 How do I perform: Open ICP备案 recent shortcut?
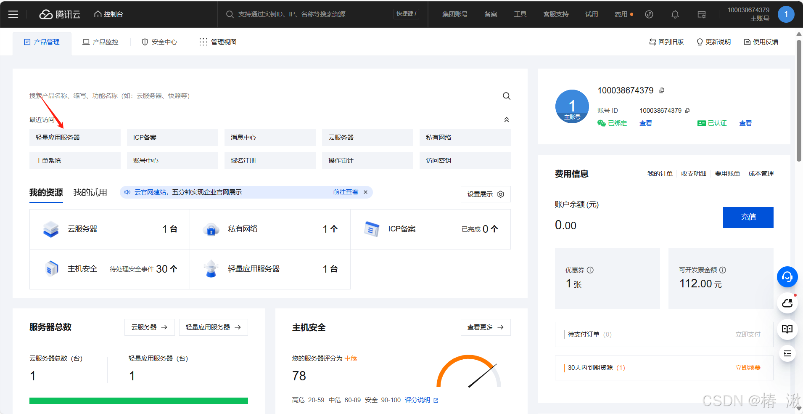(x=172, y=138)
